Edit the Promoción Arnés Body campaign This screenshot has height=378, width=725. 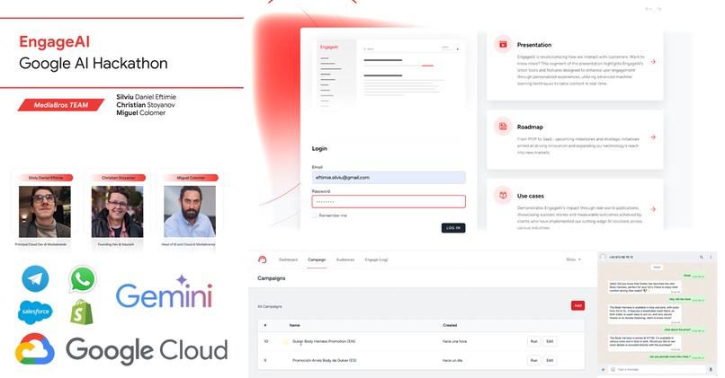tap(550, 360)
